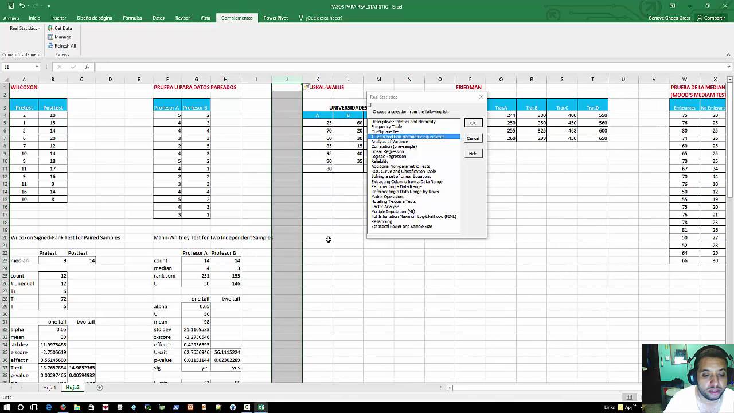Add a new sheet with plus icon
734x413 pixels.
(x=99, y=388)
